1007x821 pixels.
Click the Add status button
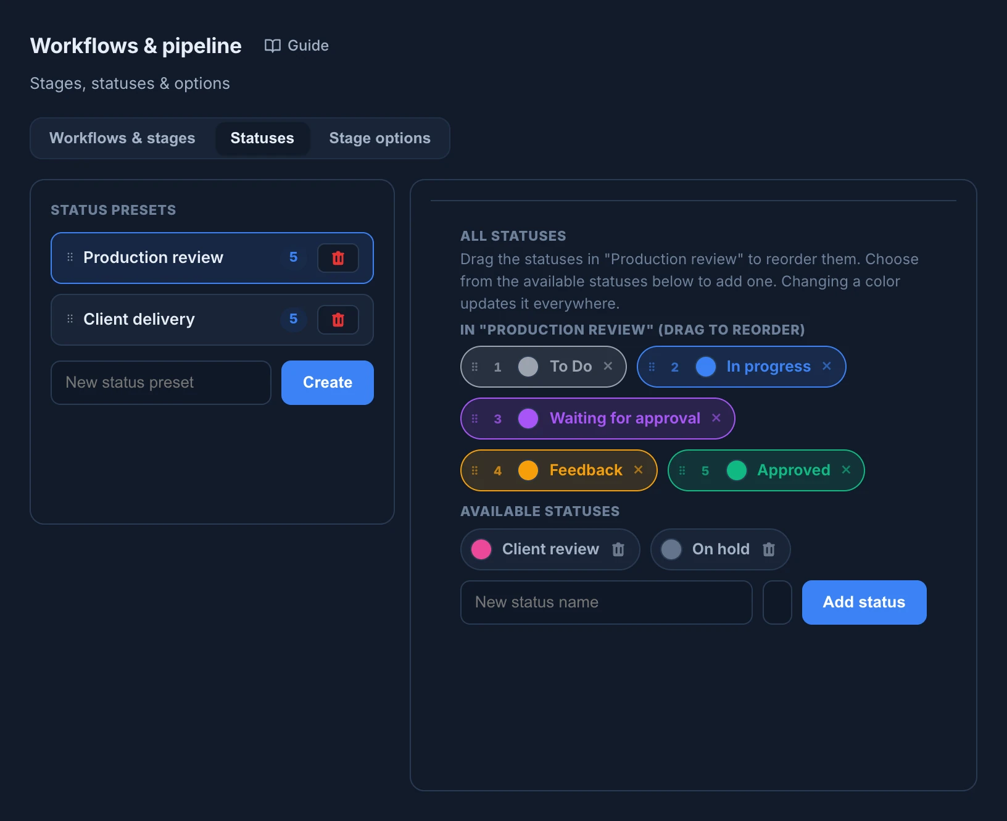click(x=864, y=602)
